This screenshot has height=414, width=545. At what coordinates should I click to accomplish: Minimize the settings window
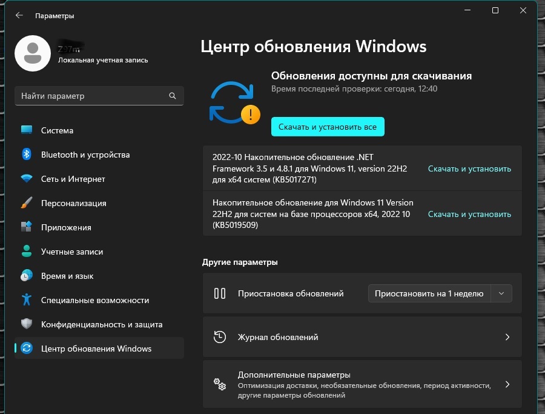467,10
